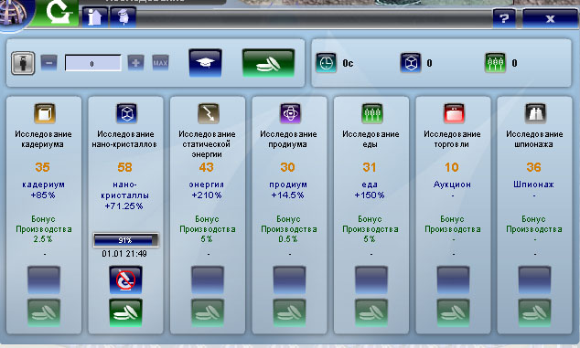Click coins button under продиума column
This screenshot has height=348, width=580.
(290, 312)
